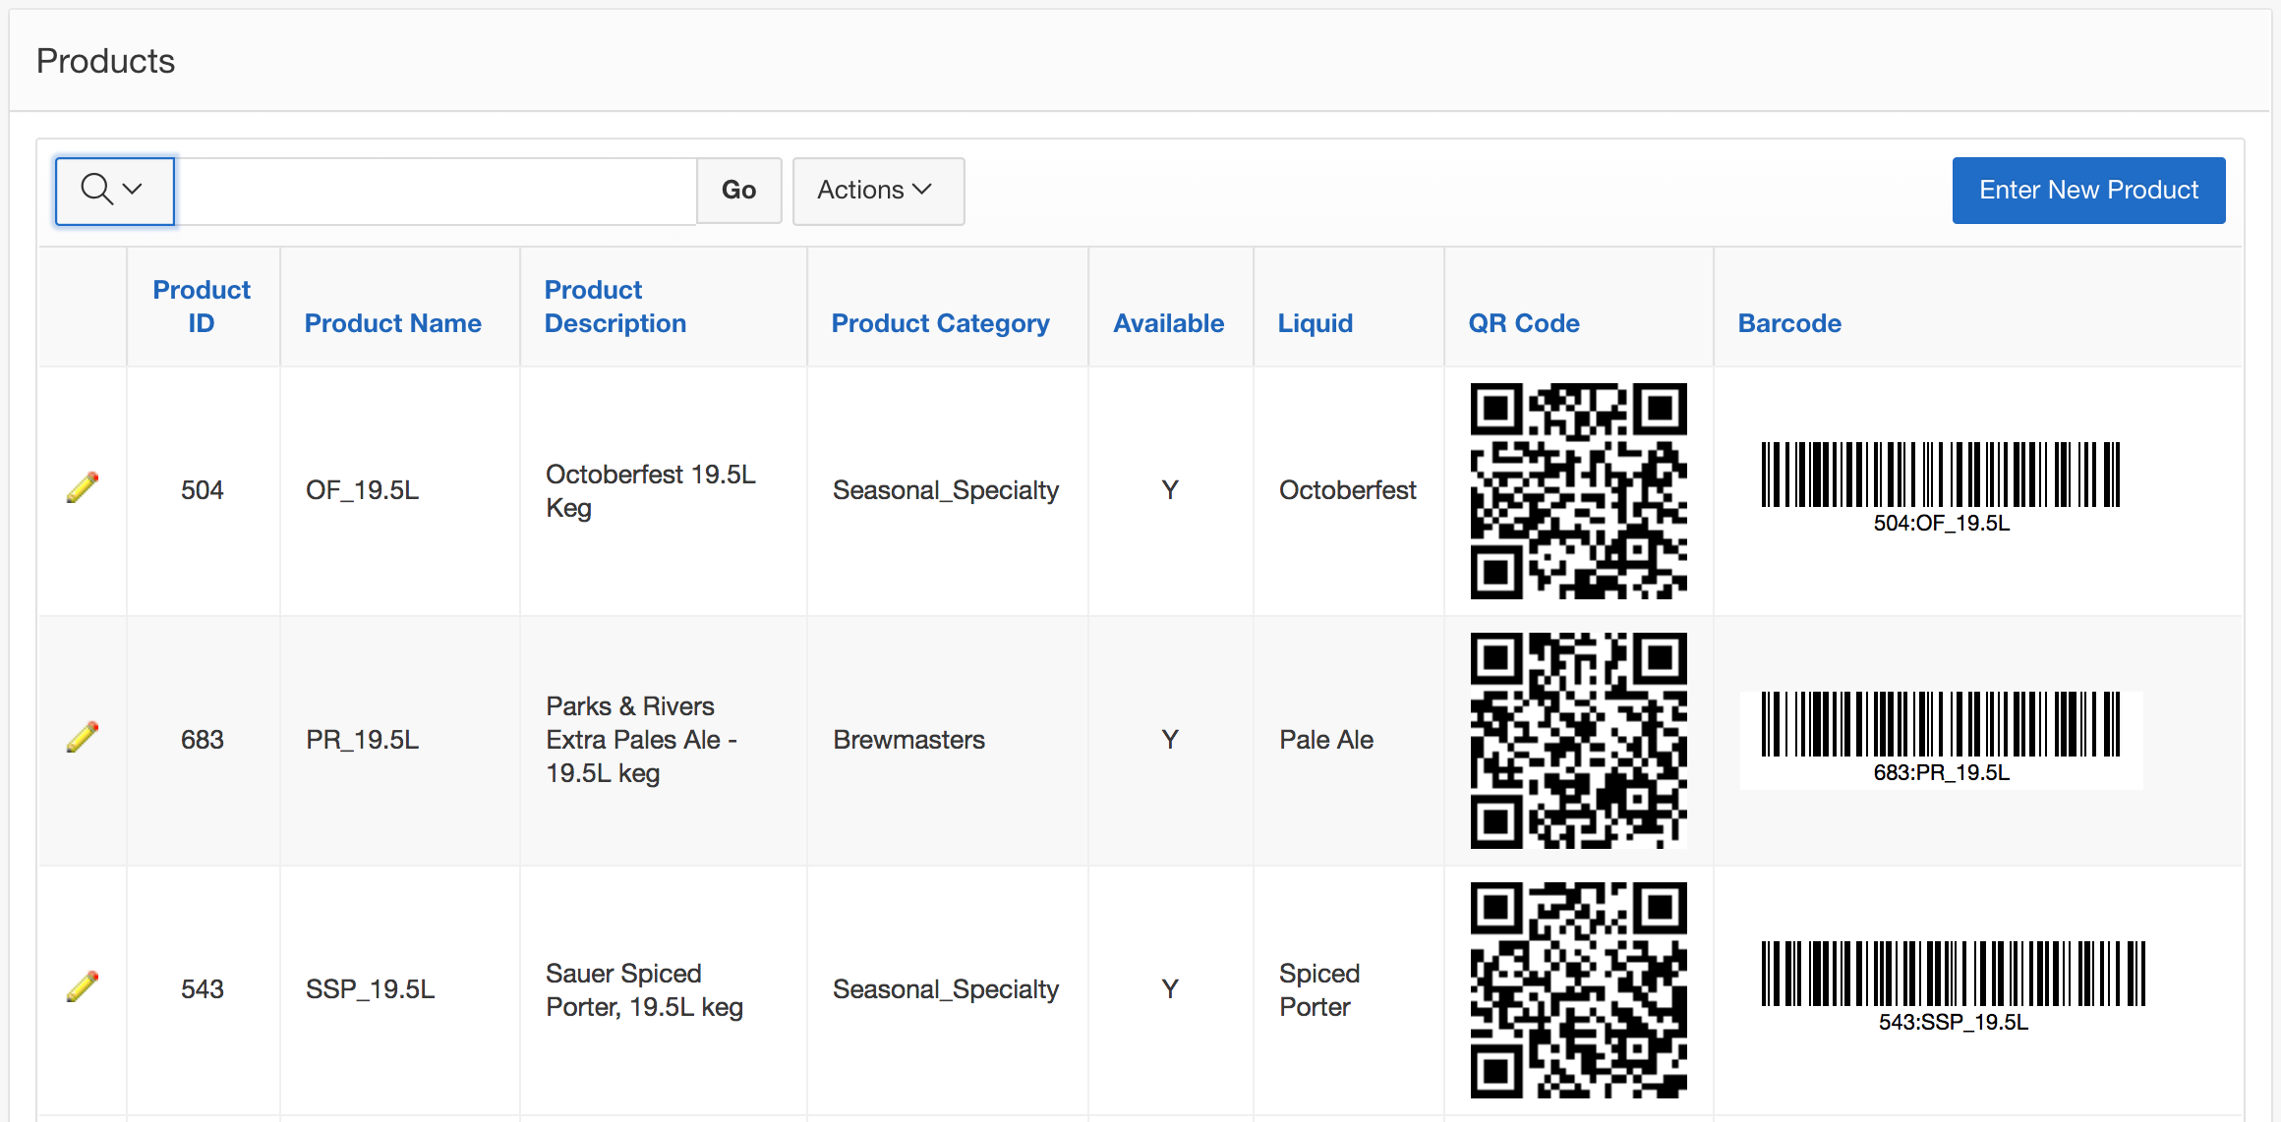Open Product Category column header menu

[x=940, y=323]
